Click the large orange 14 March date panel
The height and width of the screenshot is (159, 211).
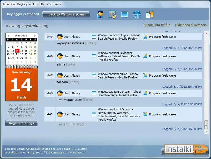(22, 84)
